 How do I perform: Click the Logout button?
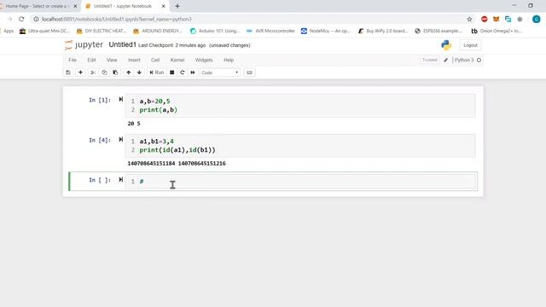tap(470, 45)
